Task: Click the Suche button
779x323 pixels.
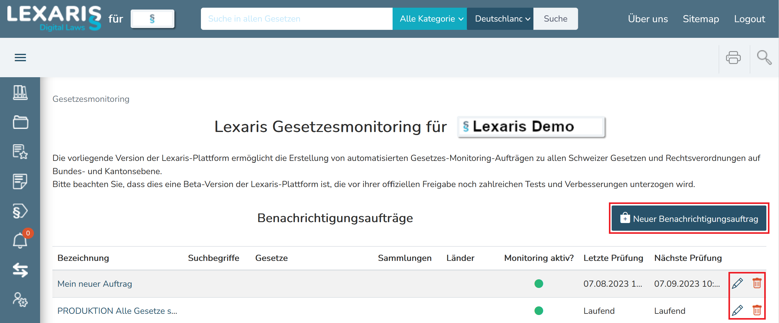Action: point(556,19)
